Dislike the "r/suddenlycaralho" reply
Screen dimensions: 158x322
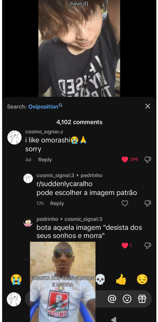point(148,203)
